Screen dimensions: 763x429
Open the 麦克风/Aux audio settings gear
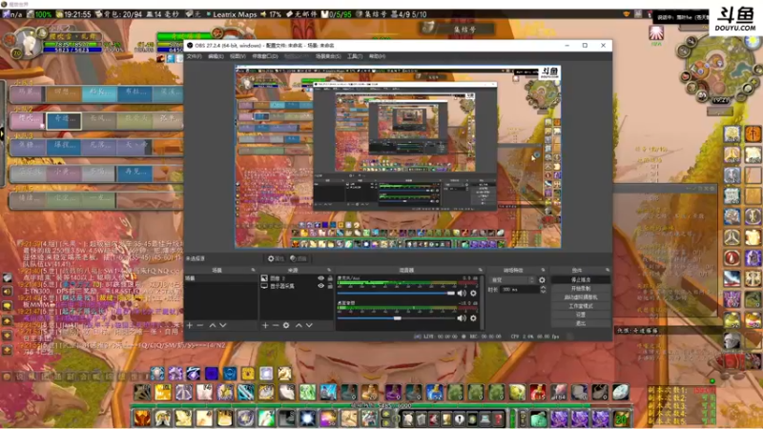pos(473,294)
